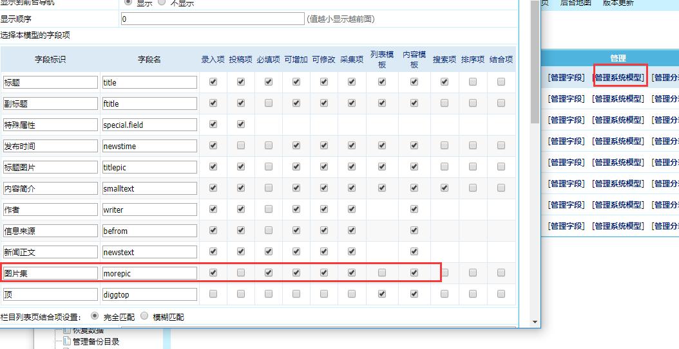The width and height of the screenshot is (679, 349).
Task: Click the scrollbar down arrow
Action: pyautogui.click(x=535, y=321)
